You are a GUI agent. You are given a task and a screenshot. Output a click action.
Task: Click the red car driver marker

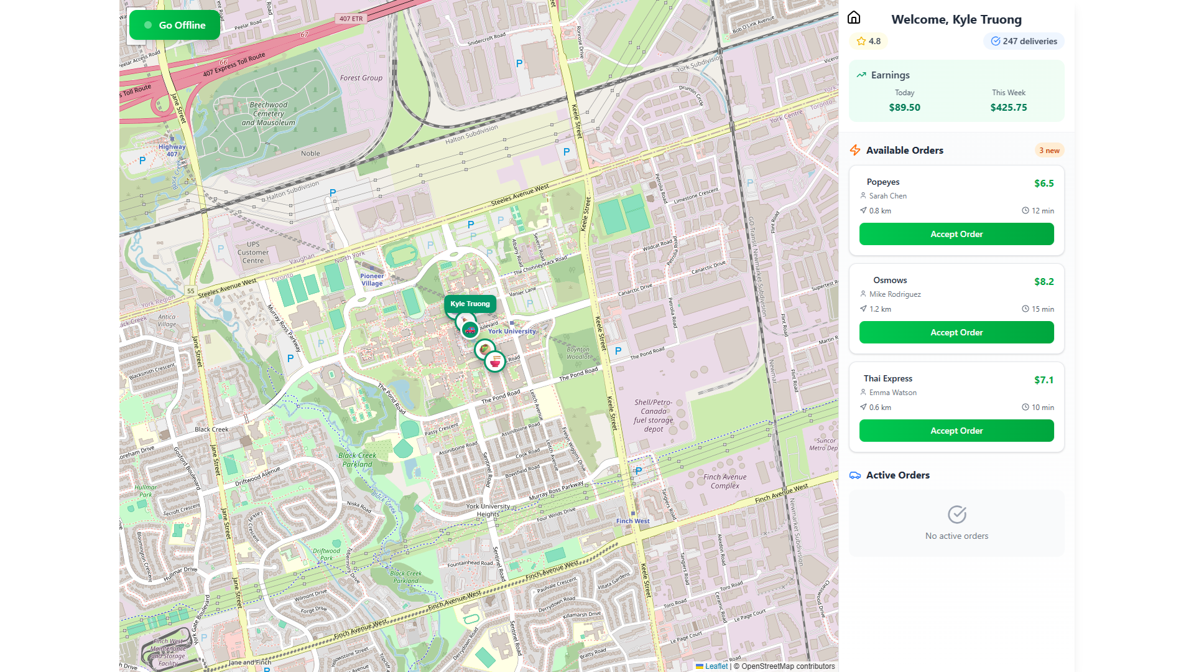coord(470,330)
